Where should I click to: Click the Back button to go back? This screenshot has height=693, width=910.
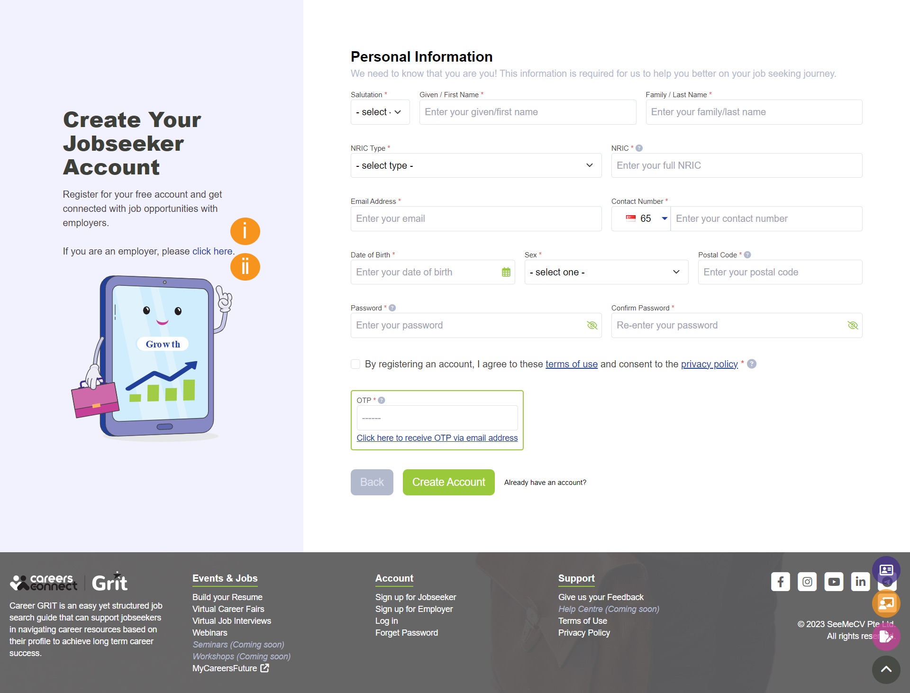(372, 482)
